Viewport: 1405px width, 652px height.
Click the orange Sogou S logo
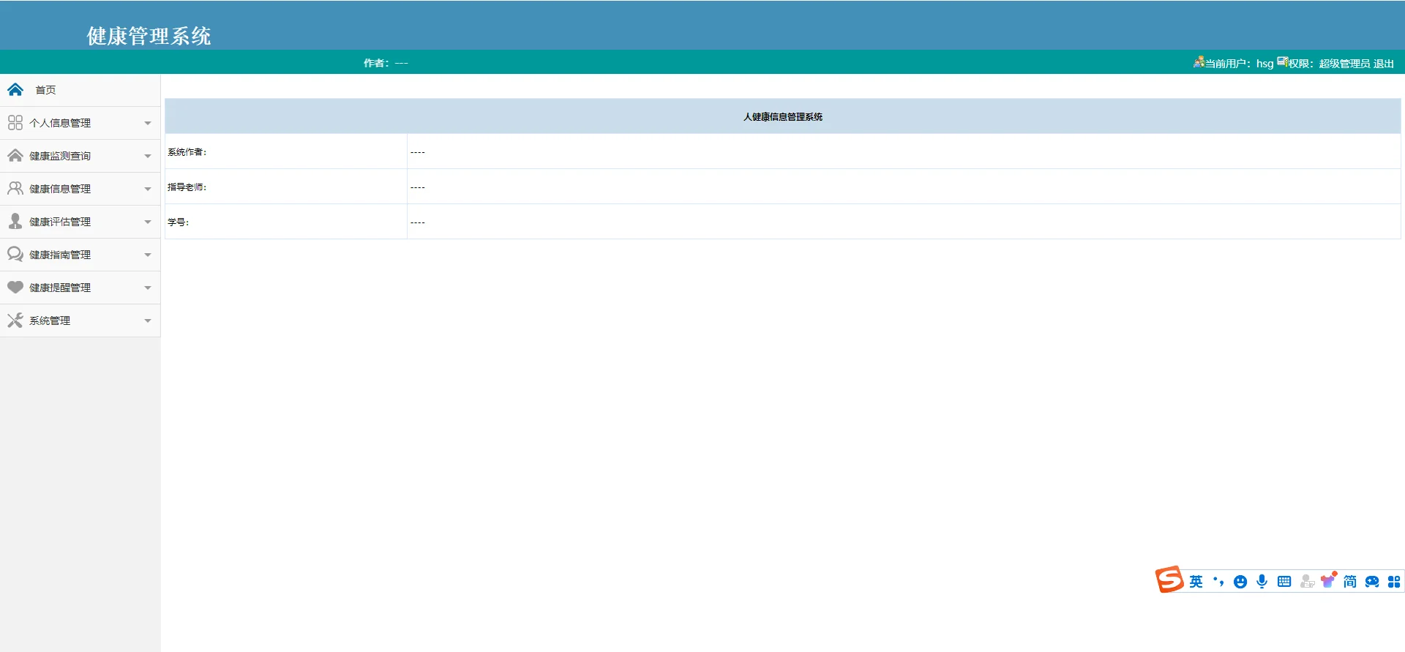[x=1169, y=580]
